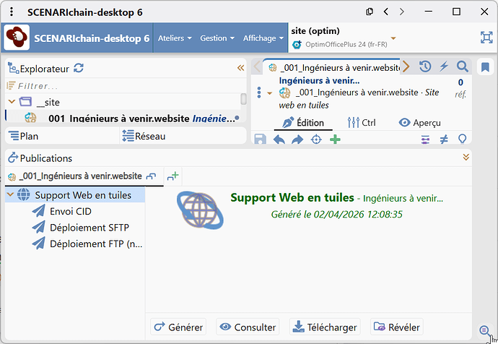Switch to Aperçu preview view
The width and height of the screenshot is (498, 344).
(x=419, y=123)
